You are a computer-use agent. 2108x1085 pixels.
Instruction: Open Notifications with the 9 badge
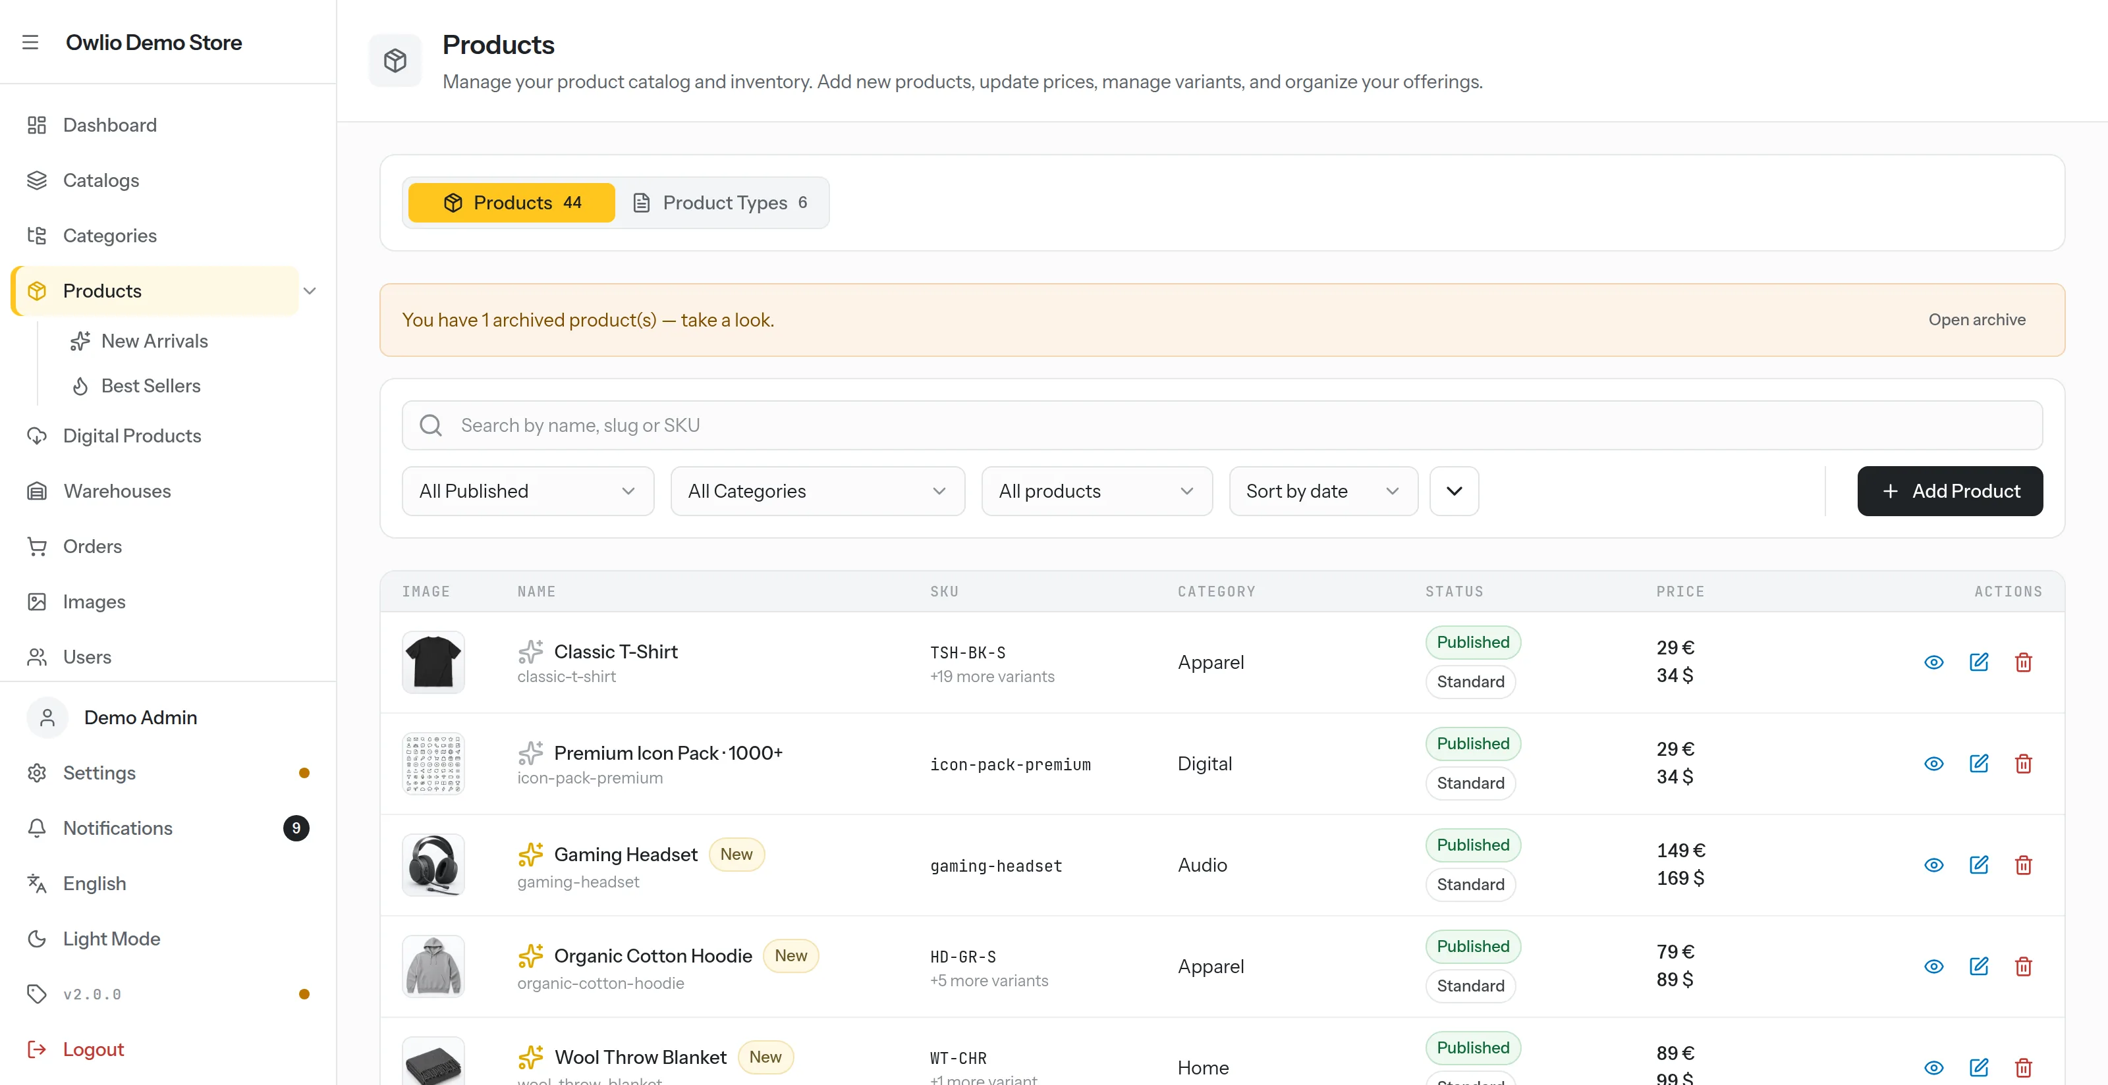click(168, 828)
